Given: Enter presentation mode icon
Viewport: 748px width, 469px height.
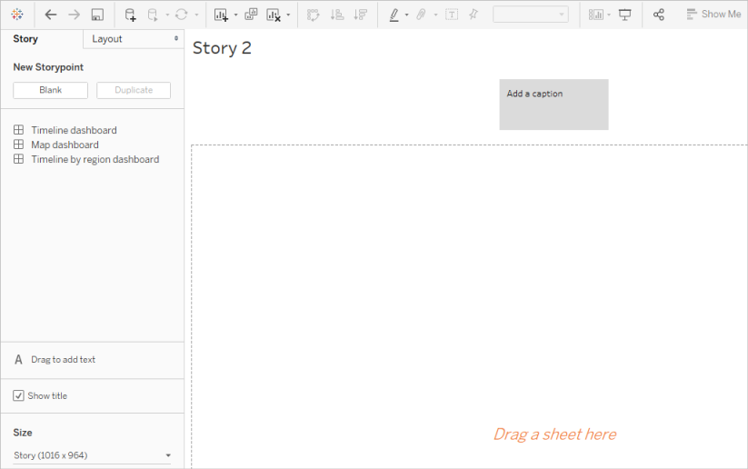Looking at the screenshot, I should (625, 15).
